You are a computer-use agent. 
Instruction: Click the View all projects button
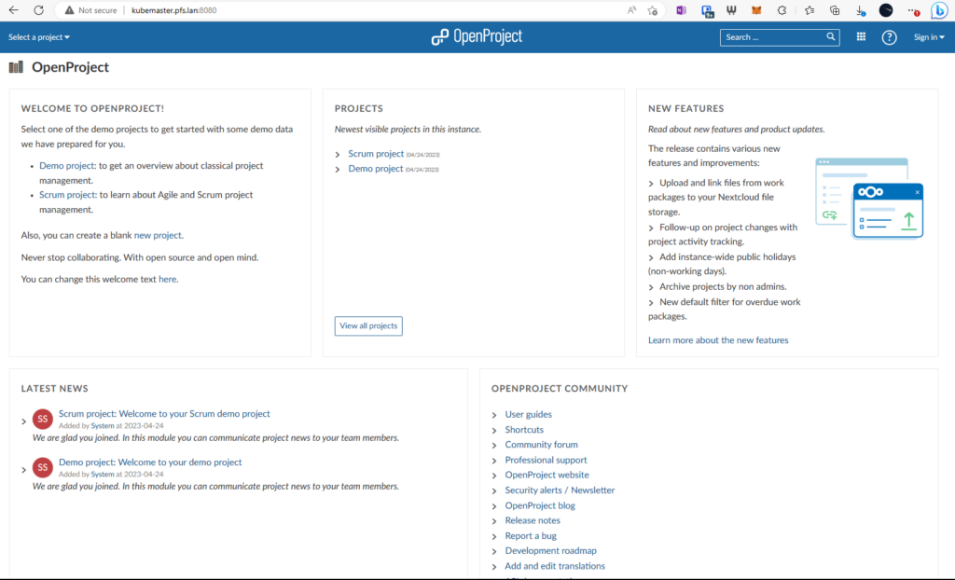click(368, 326)
